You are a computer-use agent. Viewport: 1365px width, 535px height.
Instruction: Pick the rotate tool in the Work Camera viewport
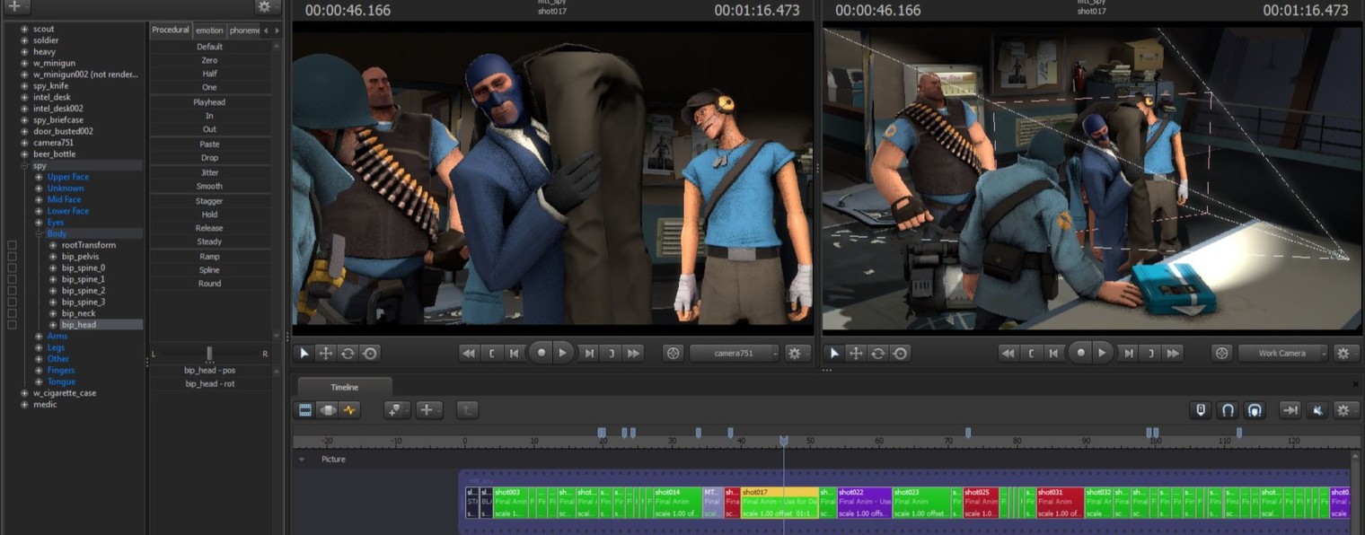(x=877, y=354)
